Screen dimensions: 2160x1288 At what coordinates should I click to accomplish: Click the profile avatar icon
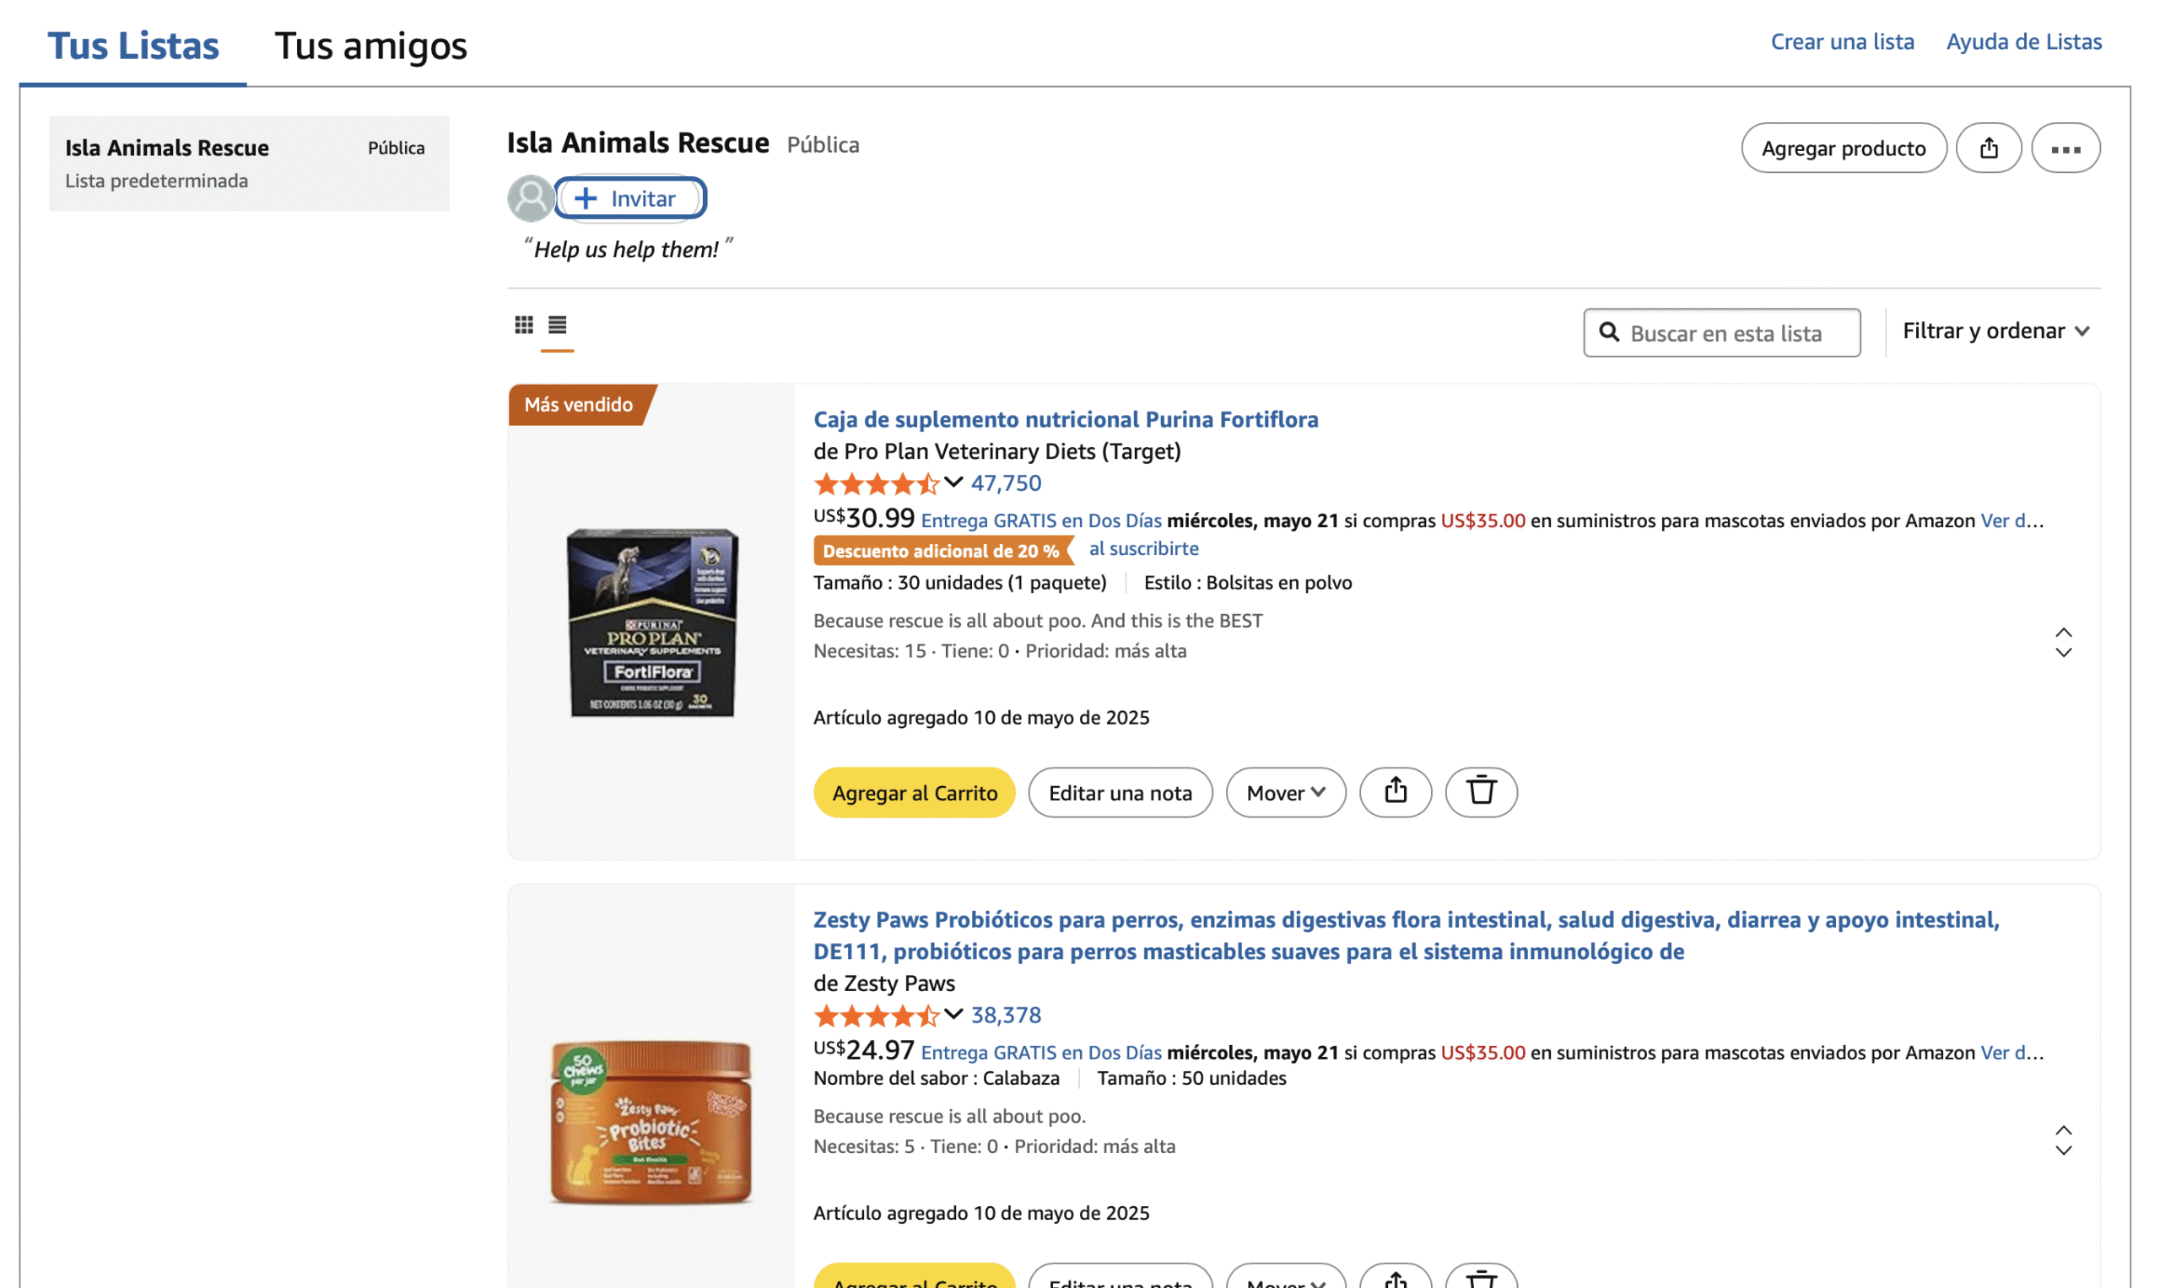tap(530, 198)
